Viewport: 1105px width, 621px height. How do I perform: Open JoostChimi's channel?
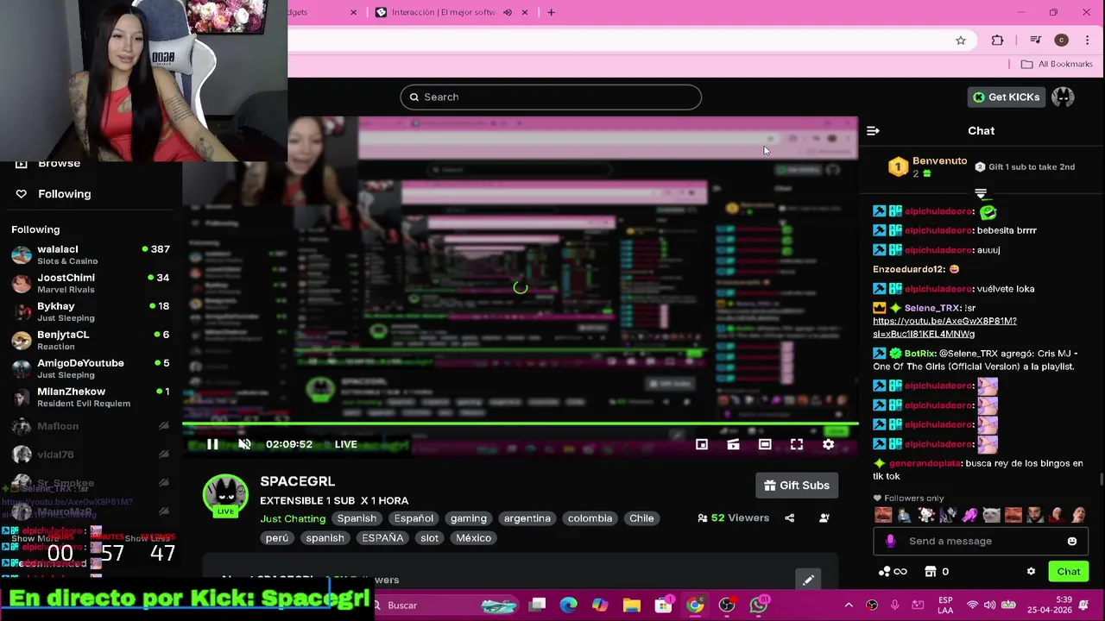(91, 283)
